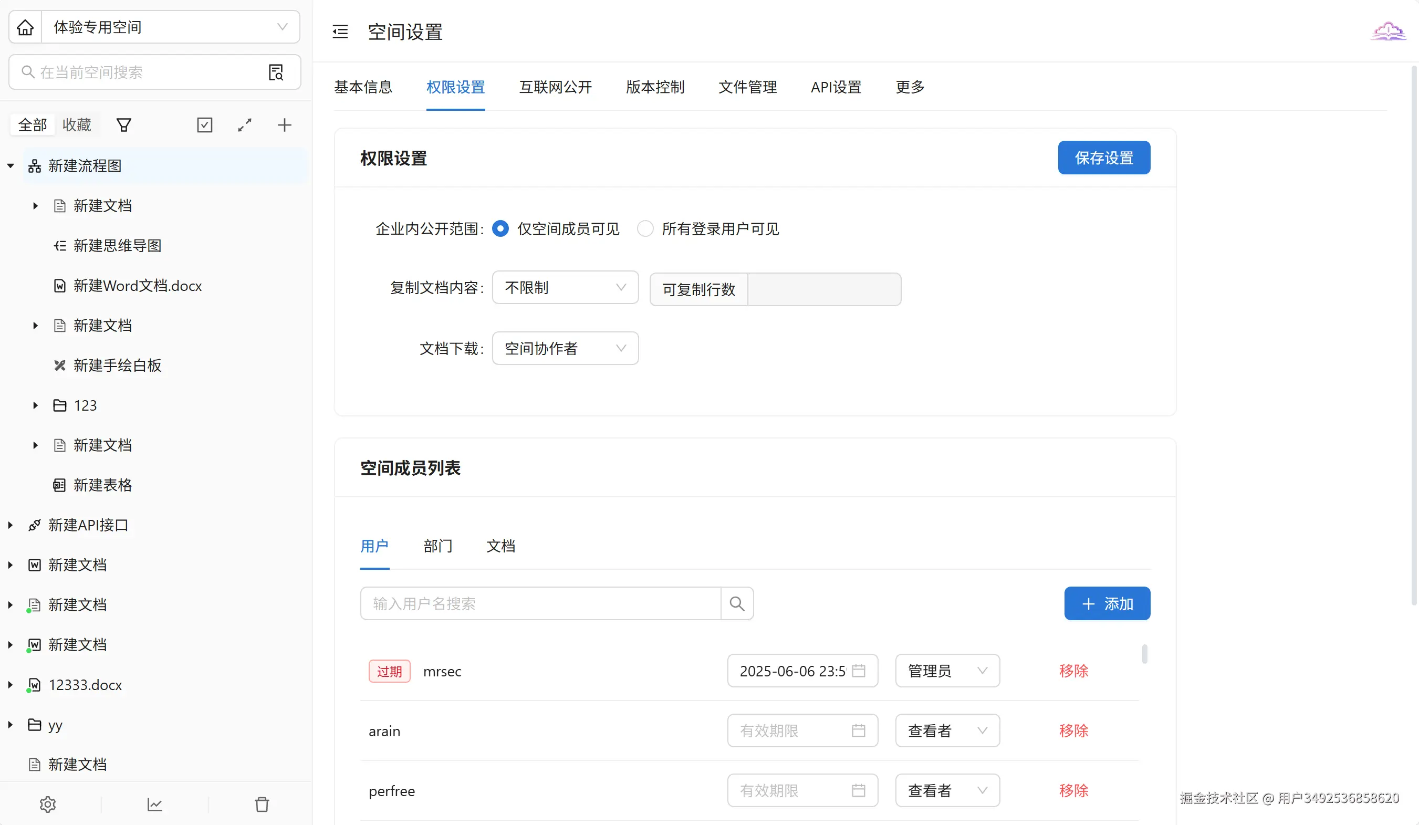This screenshot has width=1419, height=825.
Task: Click the expand arrows icon in sidebar toolbar
Action: (244, 125)
